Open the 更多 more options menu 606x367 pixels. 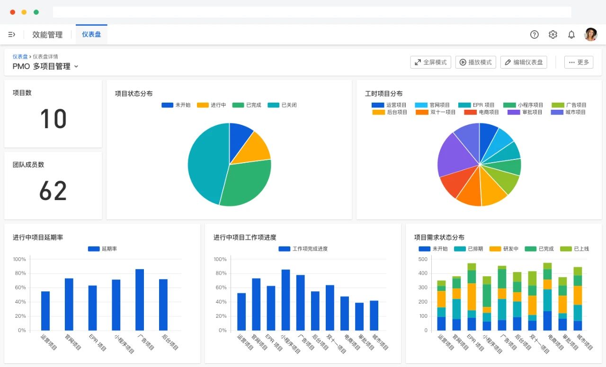[x=579, y=62]
